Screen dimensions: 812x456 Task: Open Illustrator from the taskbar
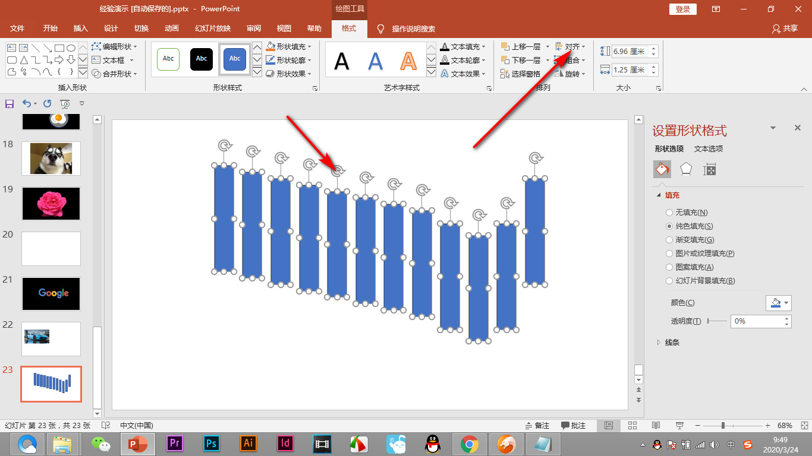[248, 443]
